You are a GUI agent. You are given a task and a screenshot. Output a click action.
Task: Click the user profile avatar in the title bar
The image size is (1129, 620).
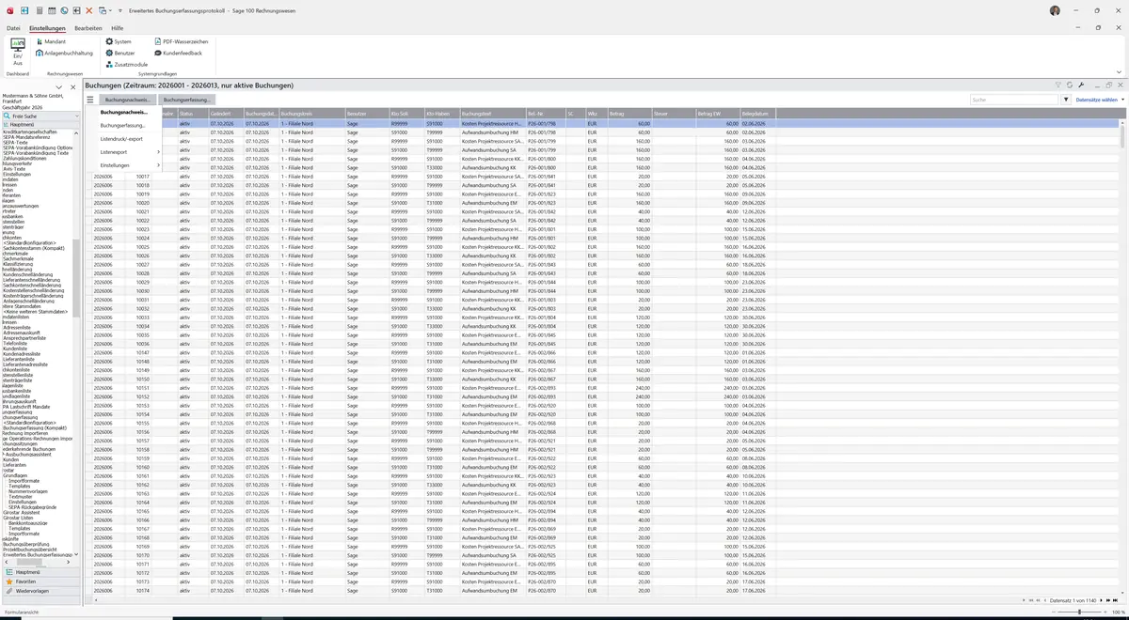pyautogui.click(x=1055, y=9)
